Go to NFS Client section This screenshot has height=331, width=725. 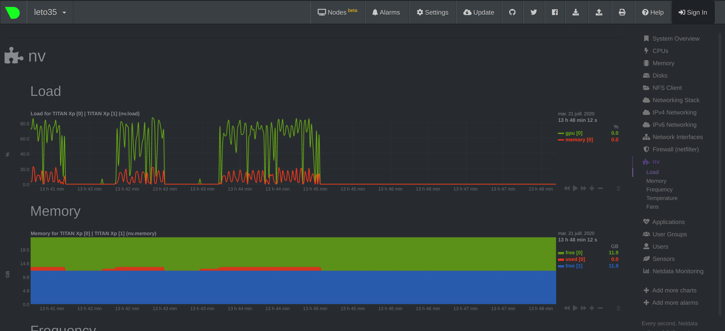click(662, 88)
